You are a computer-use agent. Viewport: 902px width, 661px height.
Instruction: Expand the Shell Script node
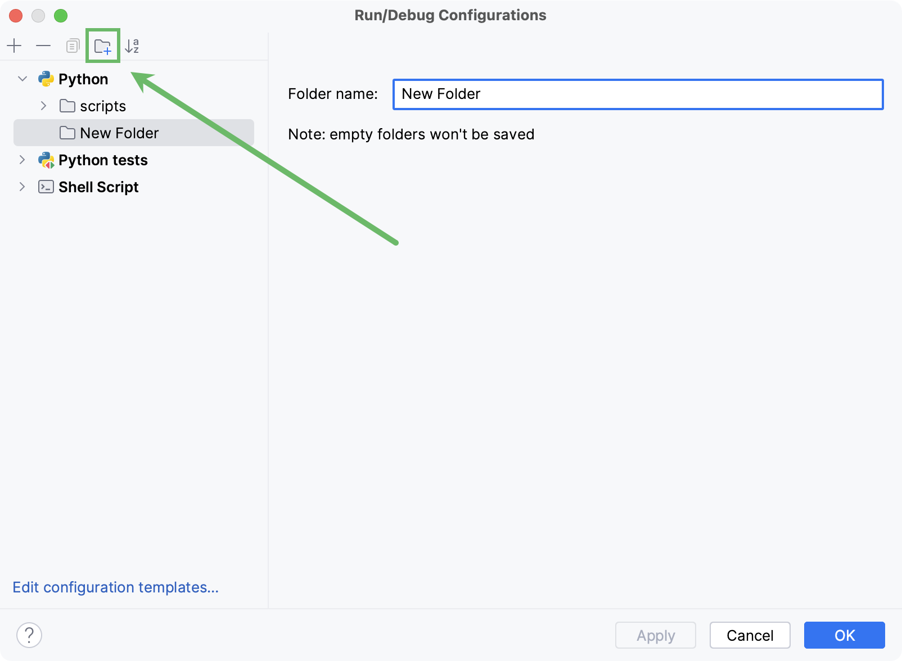point(22,187)
